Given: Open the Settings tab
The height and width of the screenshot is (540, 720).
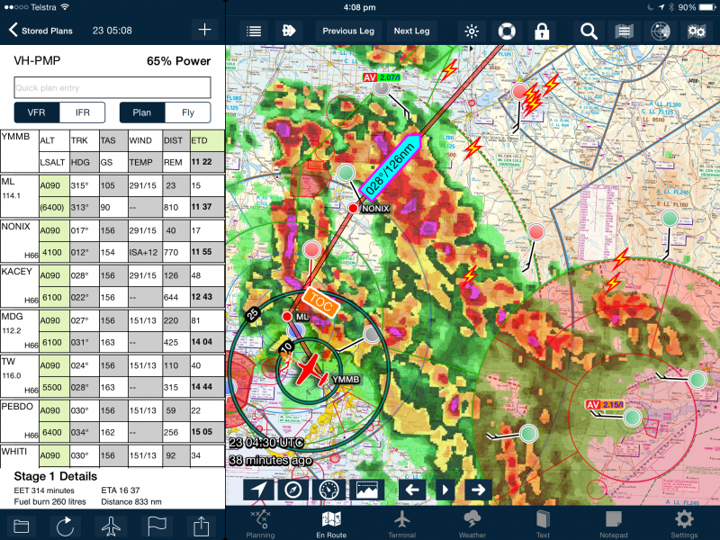Looking at the screenshot, I should [684, 524].
